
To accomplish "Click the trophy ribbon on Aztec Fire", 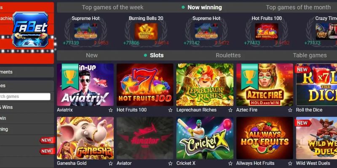I will point(249,76).
